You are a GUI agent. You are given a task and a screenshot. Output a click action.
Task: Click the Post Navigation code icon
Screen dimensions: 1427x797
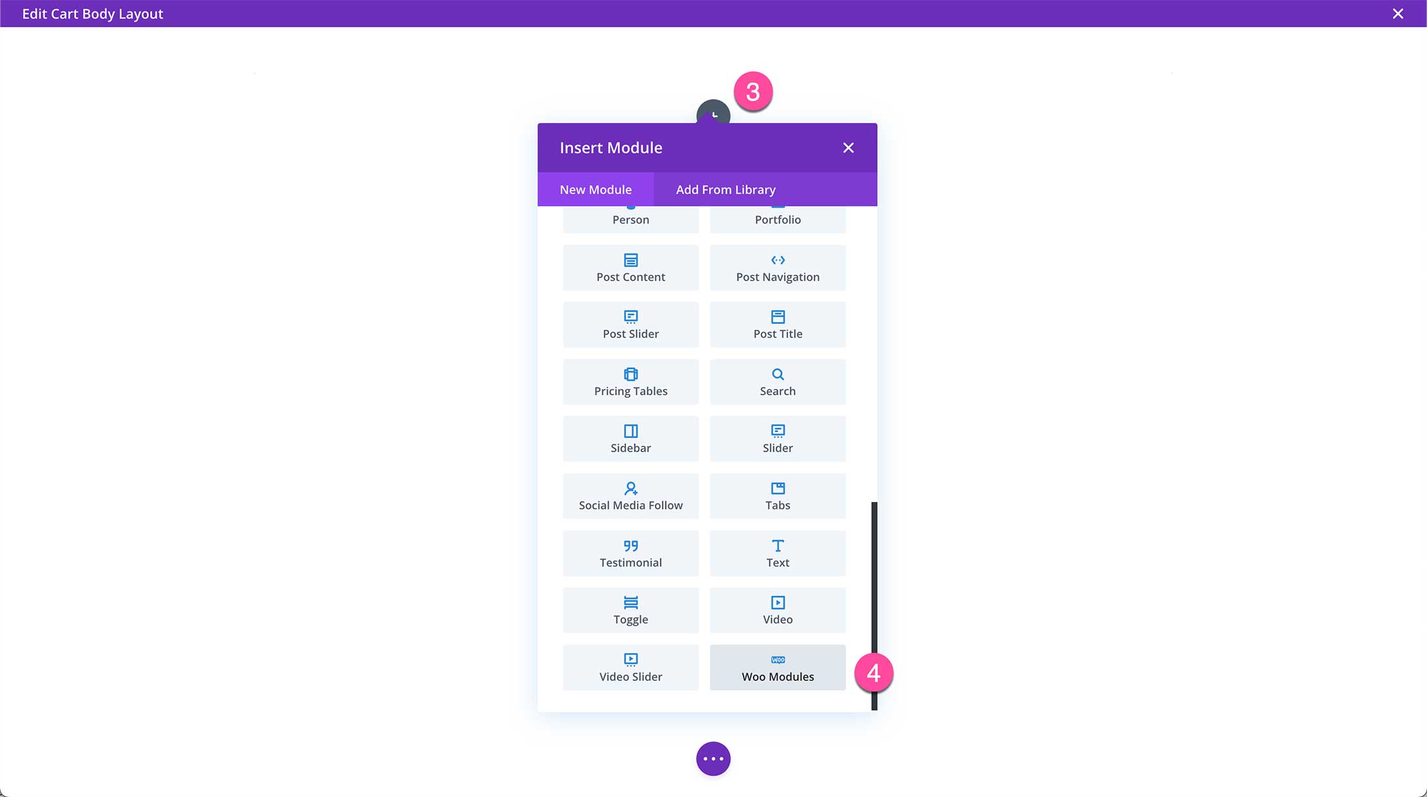(x=777, y=259)
